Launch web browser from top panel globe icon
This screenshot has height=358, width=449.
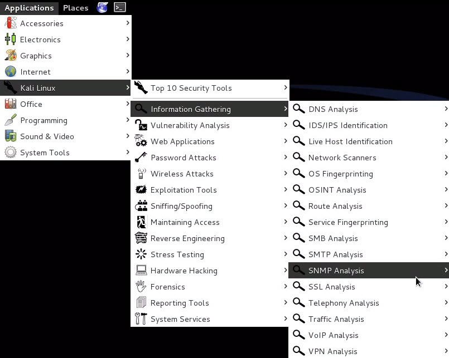click(102, 7)
